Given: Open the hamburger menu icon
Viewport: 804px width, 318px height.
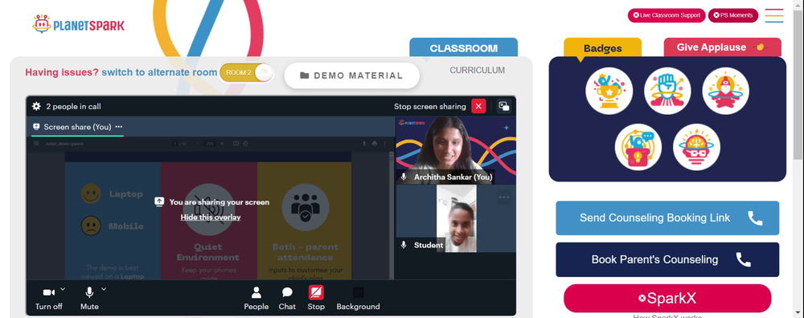Looking at the screenshot, I should pyautogui.click(x=774, y=15).
